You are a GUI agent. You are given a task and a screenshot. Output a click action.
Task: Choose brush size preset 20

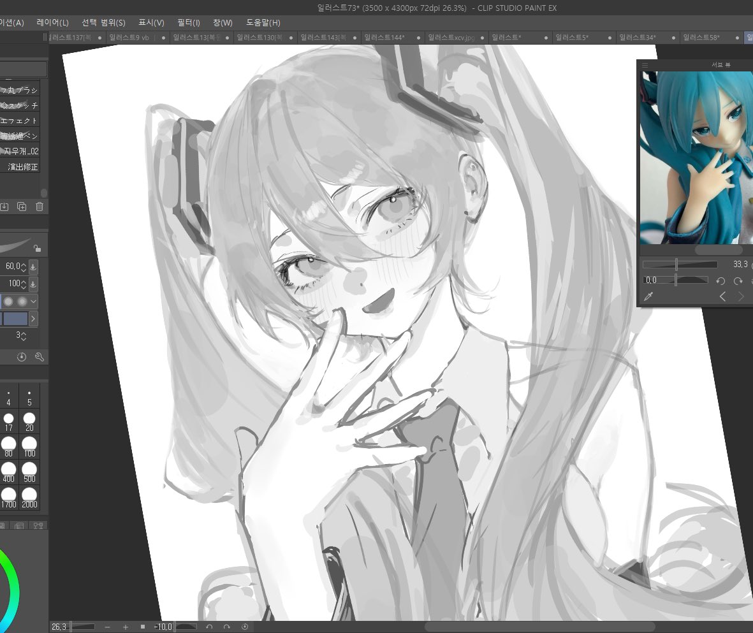(29, 421)
